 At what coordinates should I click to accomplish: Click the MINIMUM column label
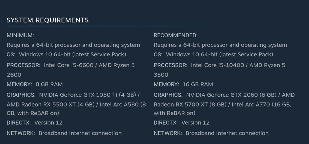20,35
